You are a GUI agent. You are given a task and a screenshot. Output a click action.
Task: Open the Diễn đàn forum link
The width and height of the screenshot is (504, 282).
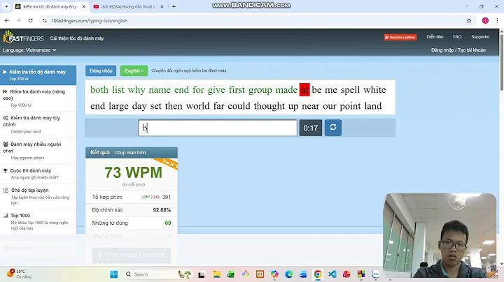click(x=435, y=37)
